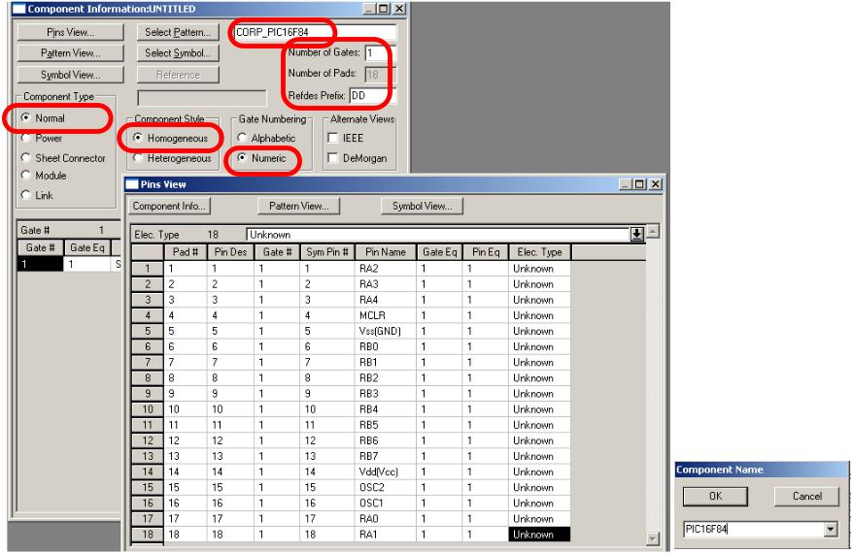Click the Pin Des column header

[230, 252]
